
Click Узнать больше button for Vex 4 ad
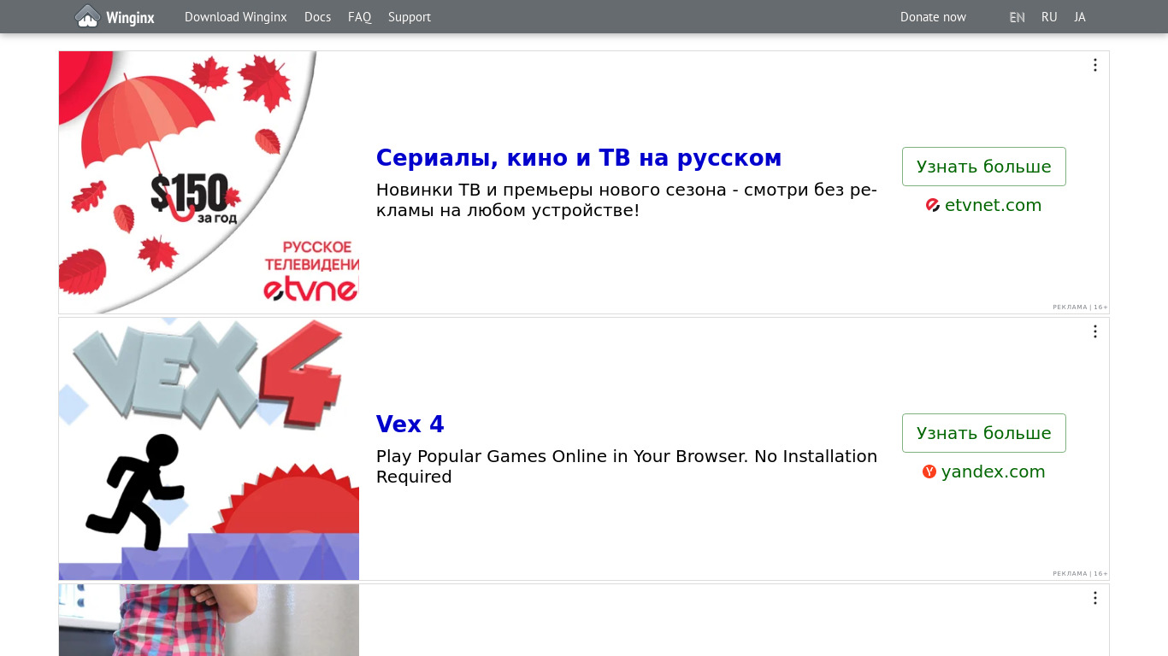tap(984, 433)
